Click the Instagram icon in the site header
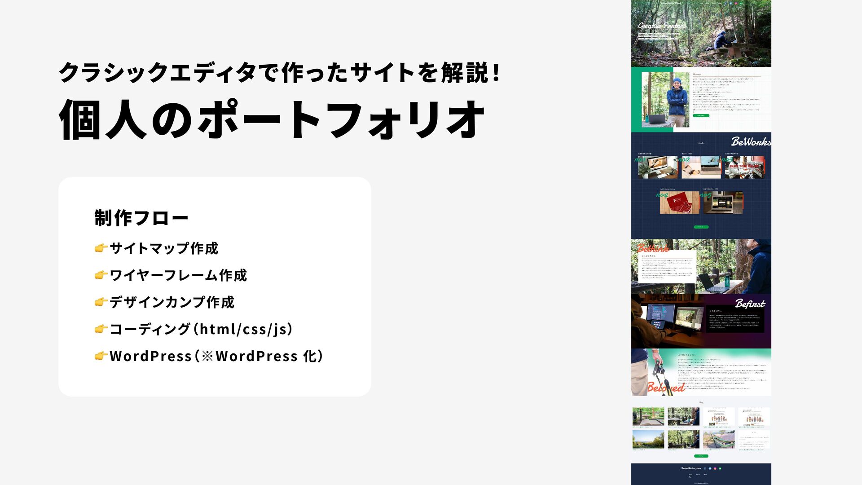862x485 pixels. 736,3
